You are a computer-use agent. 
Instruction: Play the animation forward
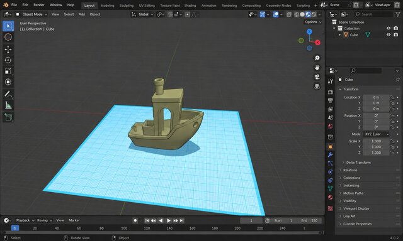(x=168, y=220)
